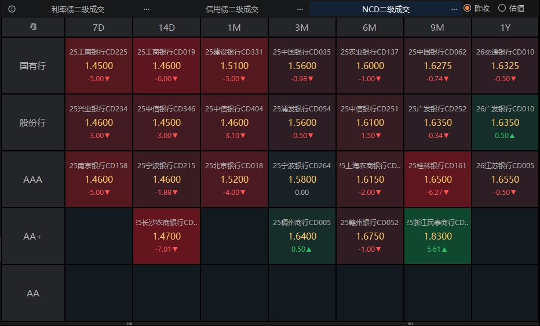Open the 25宁波银行CD215 cell
The image size is (540, 326).
coord(166,179)
